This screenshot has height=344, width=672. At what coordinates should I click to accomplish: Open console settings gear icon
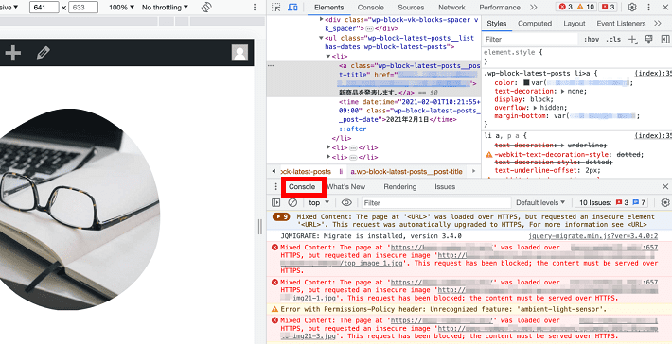(665, 202)
